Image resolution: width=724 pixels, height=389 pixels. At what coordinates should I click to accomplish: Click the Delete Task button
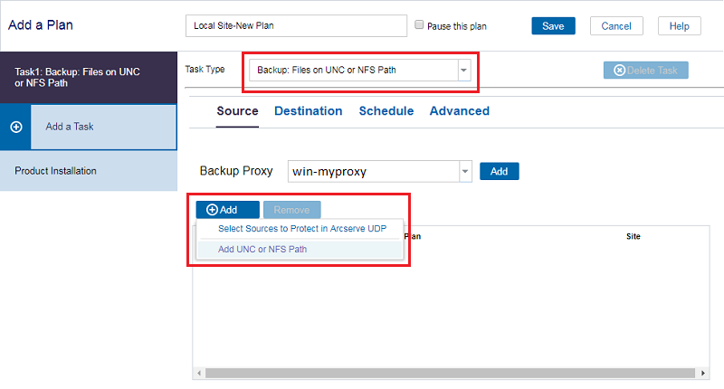(x=645, y=71)
